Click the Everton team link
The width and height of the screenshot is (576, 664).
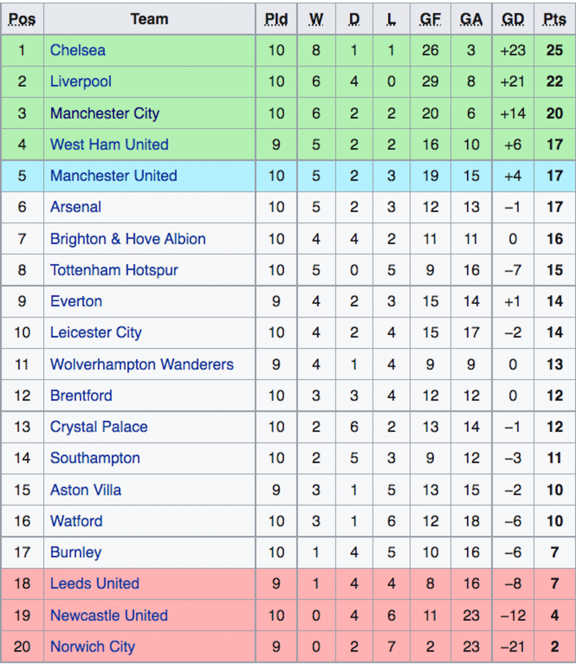click(76, 302)
